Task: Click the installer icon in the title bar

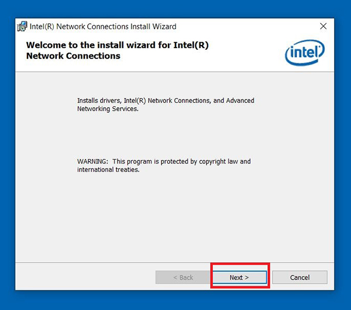Action: [x=22, y=26]
